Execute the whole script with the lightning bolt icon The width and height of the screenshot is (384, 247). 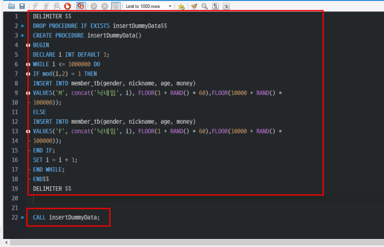pos(36,6)
